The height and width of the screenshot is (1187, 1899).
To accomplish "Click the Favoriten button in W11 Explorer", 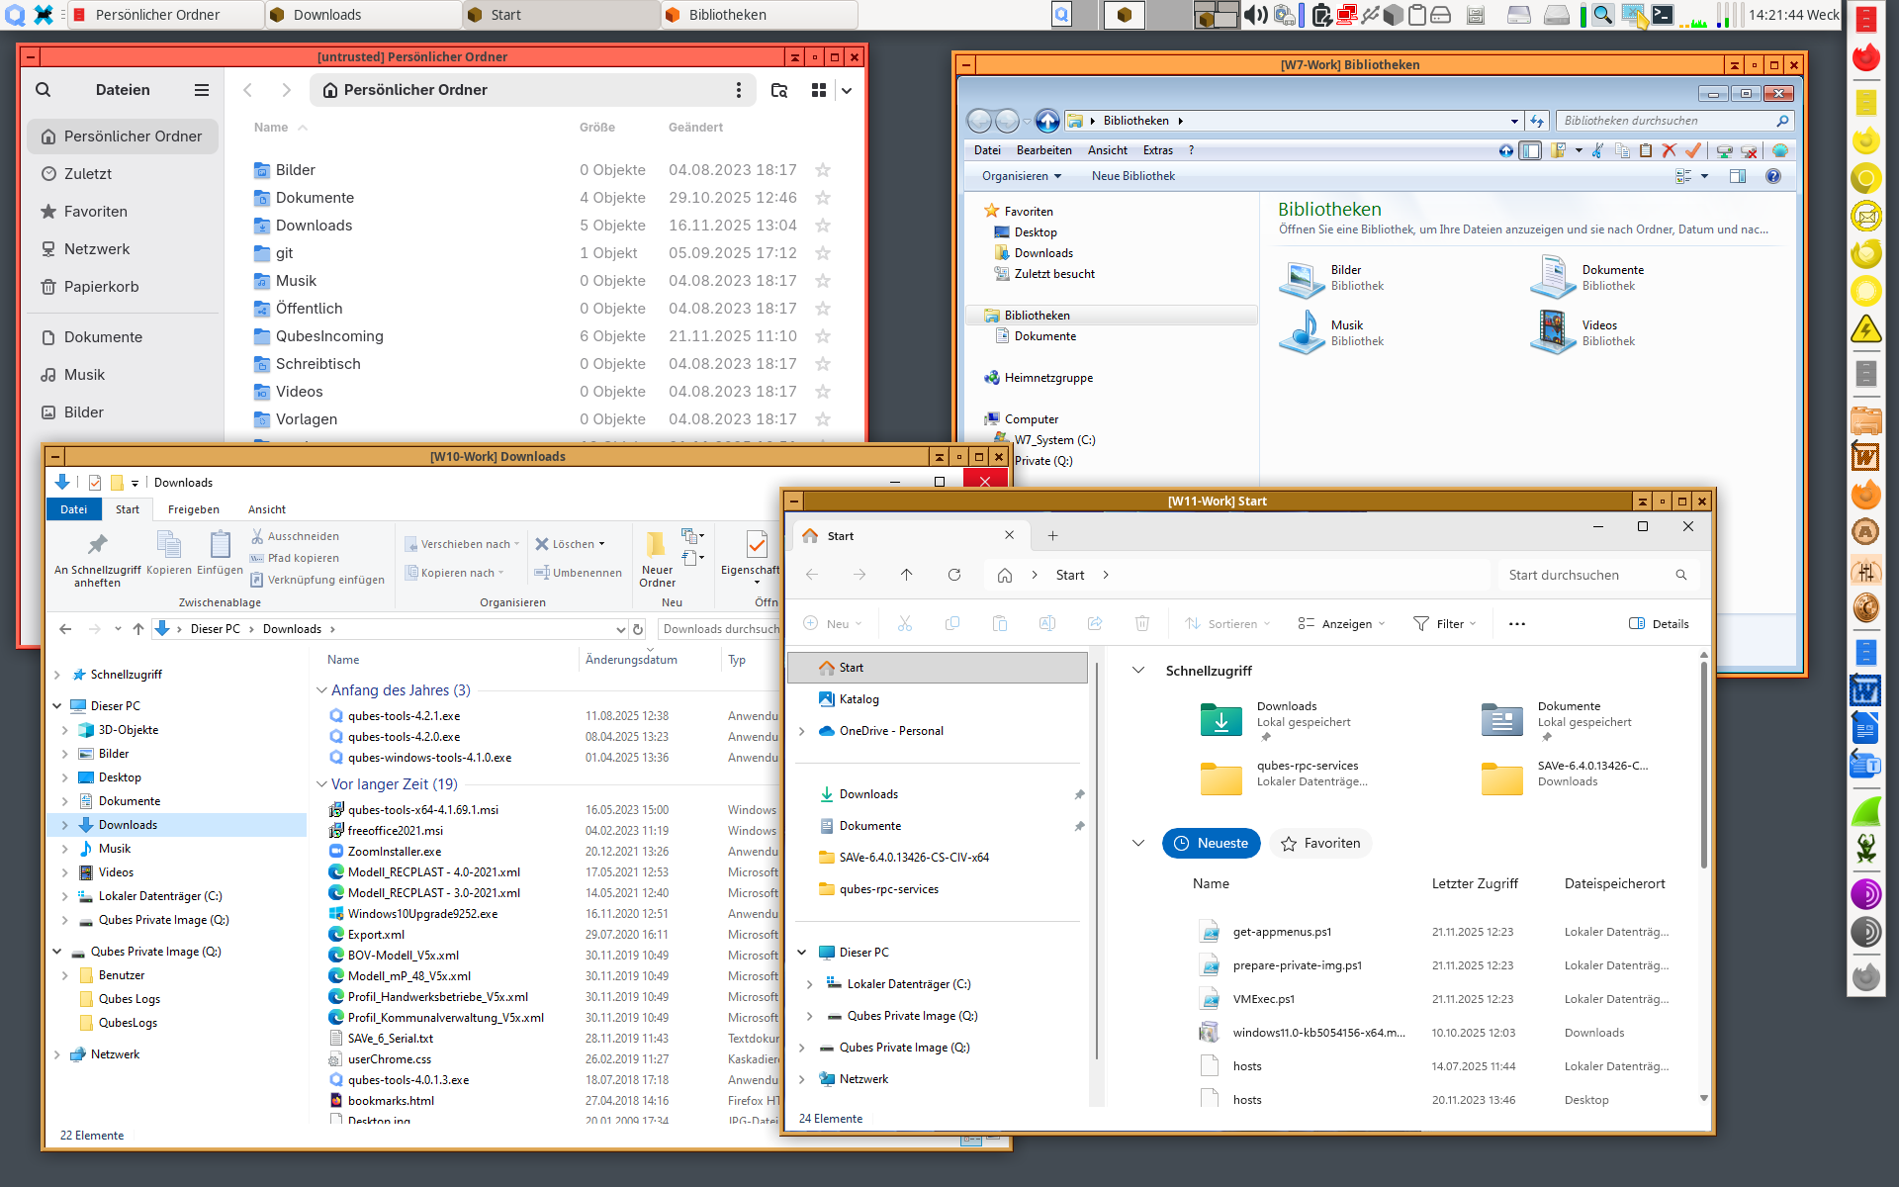I will tap(1320, 843).
